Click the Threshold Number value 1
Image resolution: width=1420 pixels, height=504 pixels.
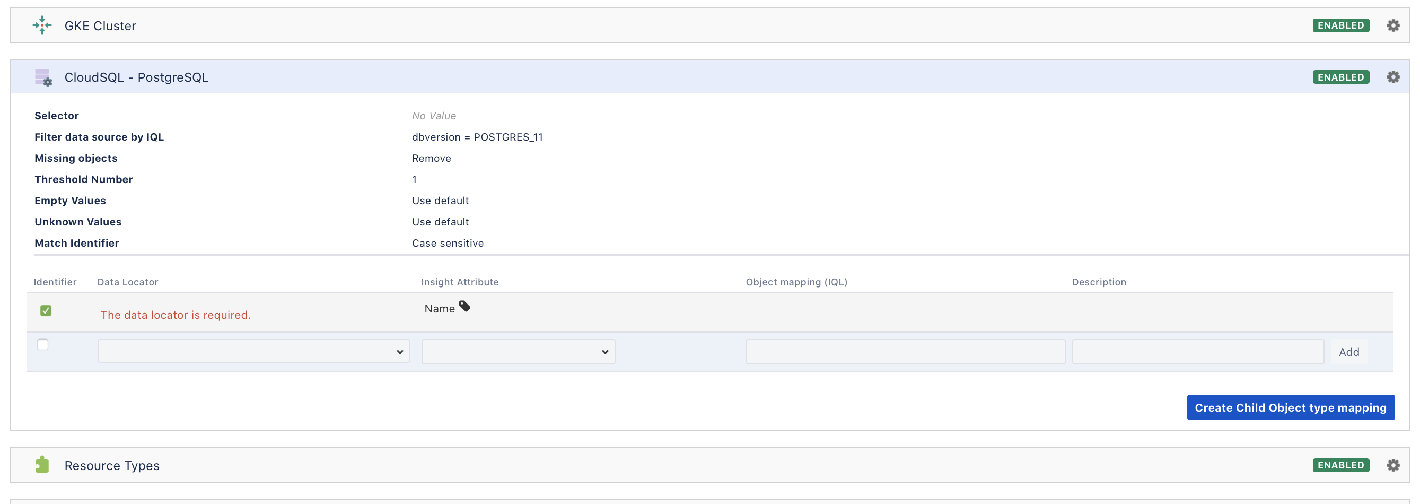click(x=415, y=179)
